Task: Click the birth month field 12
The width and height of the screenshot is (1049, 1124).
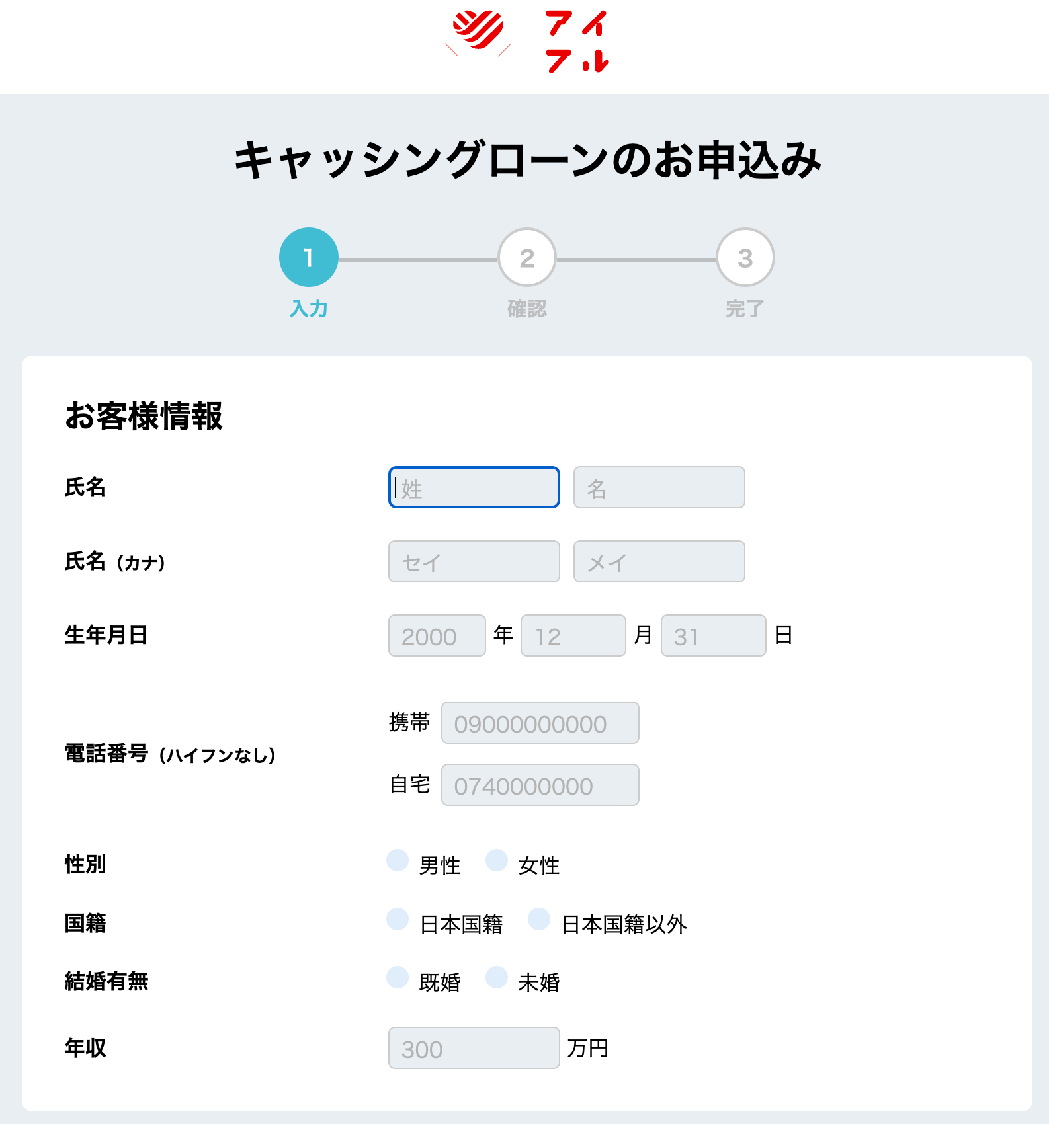Action: [x=573, y=635]
